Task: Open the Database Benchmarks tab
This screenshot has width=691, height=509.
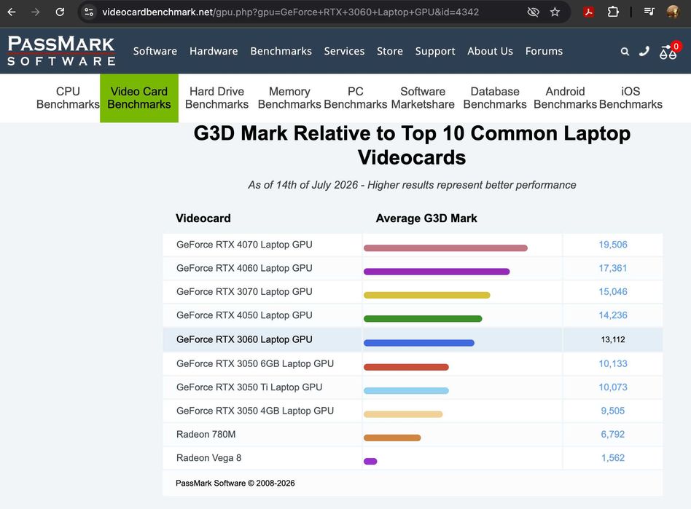Action: 495,98
